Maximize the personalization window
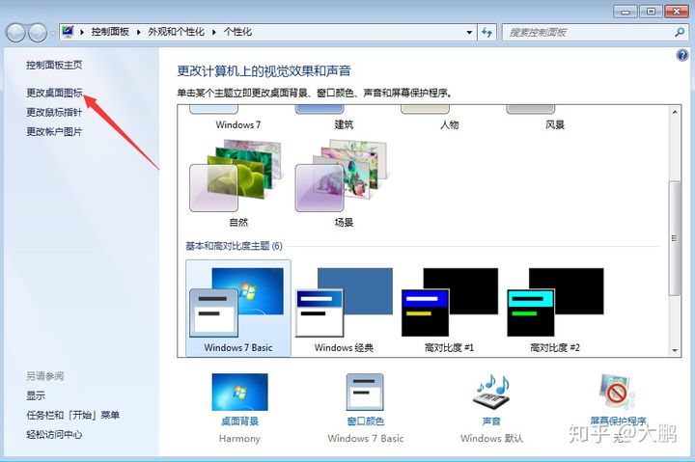The width and height of the screenshot is (695, 462). click(x=651, y=11)
